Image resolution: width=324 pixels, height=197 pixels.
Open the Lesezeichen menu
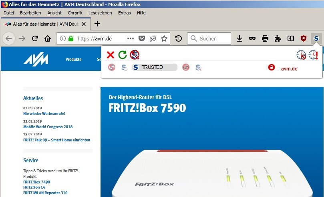click(100, 13)
